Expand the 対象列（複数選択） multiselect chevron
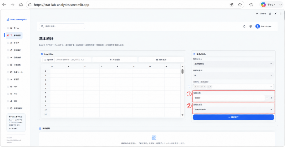Viewport: 285px width, 147px height. pos(271,87)
